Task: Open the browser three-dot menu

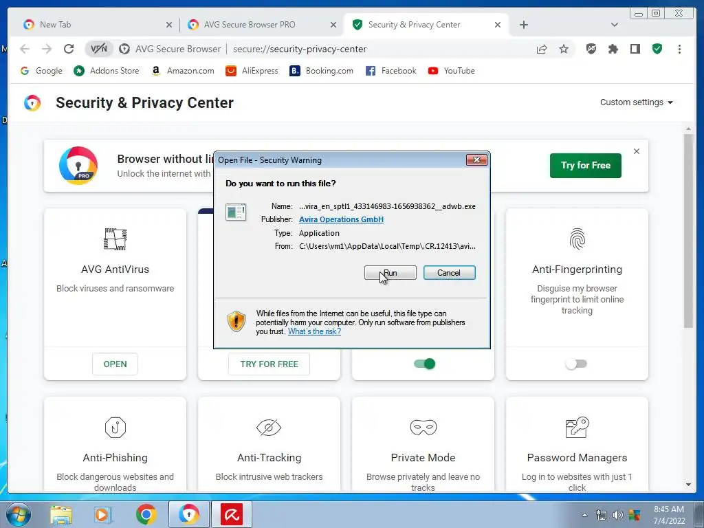Action: (679, 49)
